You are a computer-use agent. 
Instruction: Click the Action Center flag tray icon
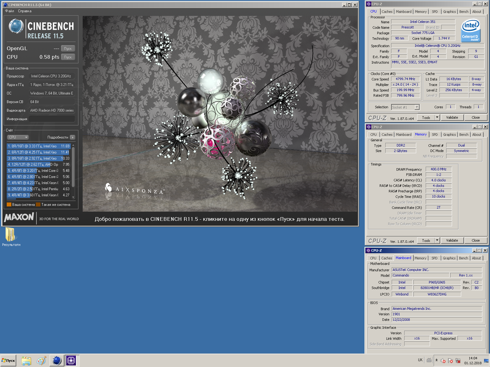click(450, 361)
